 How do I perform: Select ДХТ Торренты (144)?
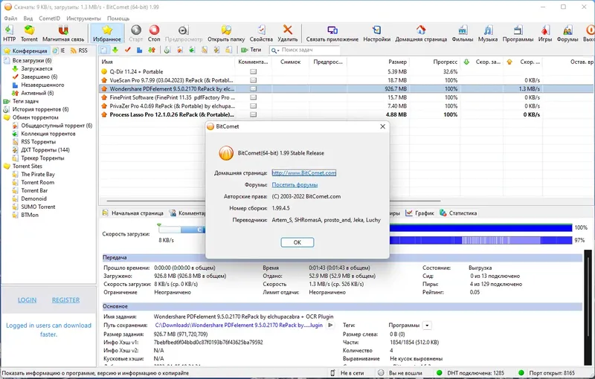45,149
